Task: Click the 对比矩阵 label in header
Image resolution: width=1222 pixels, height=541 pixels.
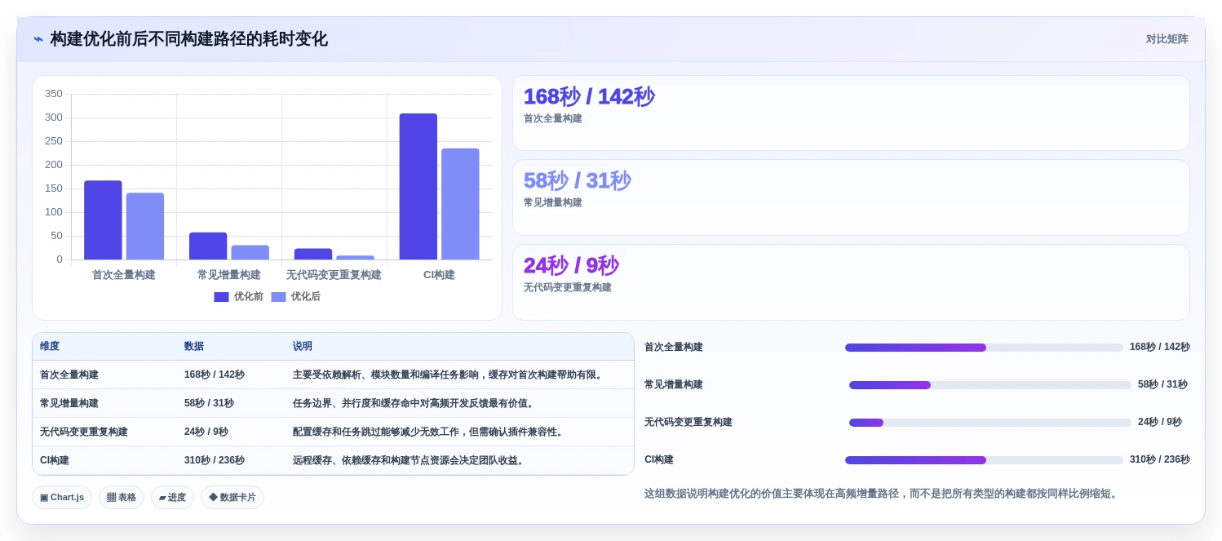Action: tap(1167, 39)
